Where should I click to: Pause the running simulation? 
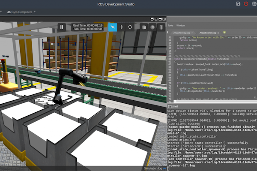(62, 27)
